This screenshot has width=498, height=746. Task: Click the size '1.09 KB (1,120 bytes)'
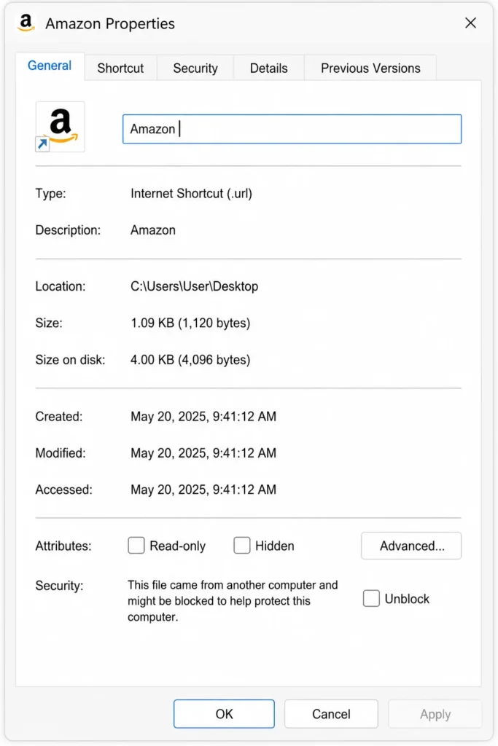pos(190,323)
